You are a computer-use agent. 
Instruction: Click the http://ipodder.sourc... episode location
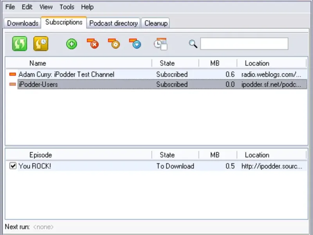(x=272, y=166)
